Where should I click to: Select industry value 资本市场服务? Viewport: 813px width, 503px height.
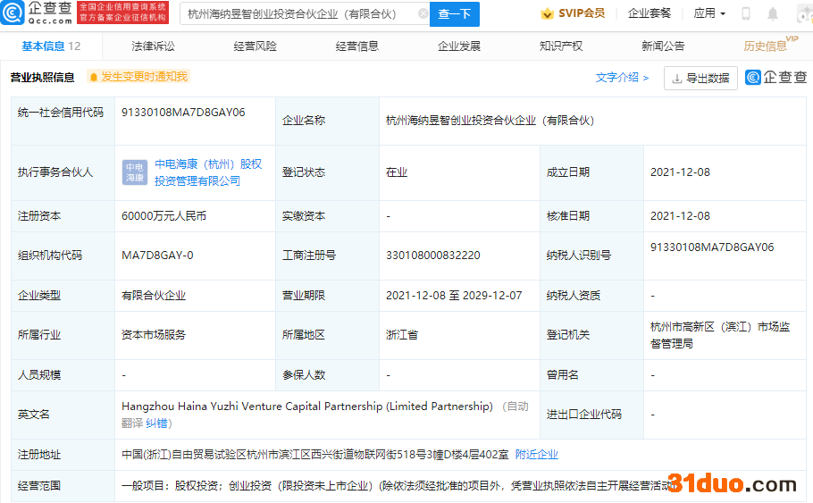pyautogui.click(x=154, y=334)
